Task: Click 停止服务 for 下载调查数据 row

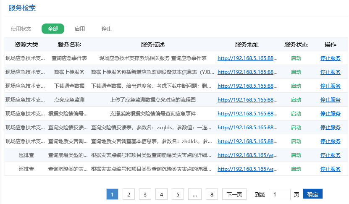Action: tap(330, 86)
